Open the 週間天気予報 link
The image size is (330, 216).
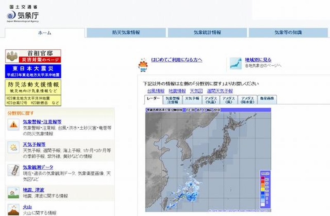click(x=219, y=91)
